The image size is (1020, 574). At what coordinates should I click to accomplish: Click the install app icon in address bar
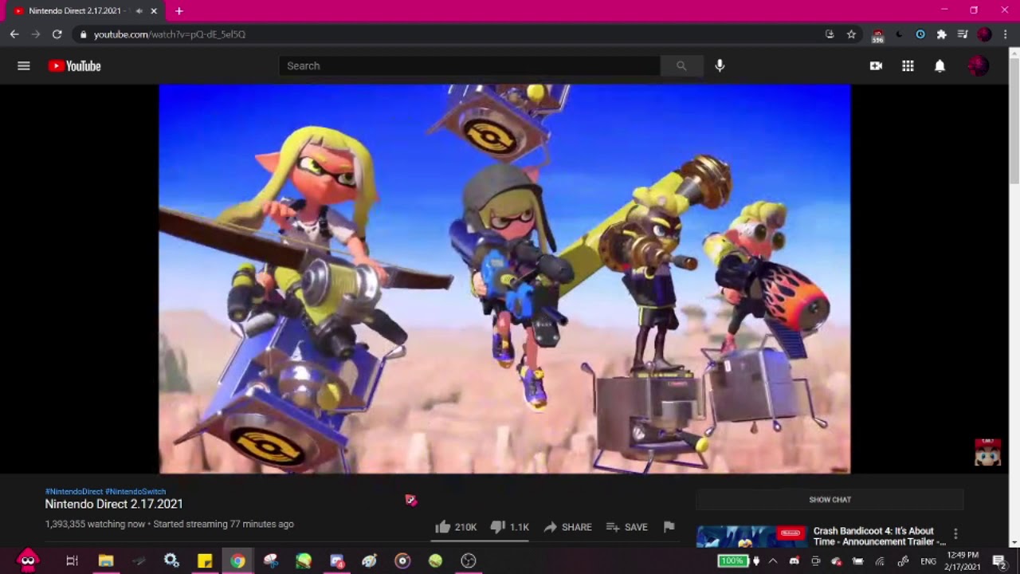tap(830, 34)
